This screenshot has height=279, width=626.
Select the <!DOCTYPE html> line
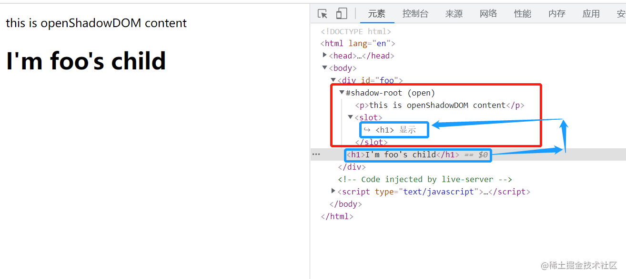[356, 31]
